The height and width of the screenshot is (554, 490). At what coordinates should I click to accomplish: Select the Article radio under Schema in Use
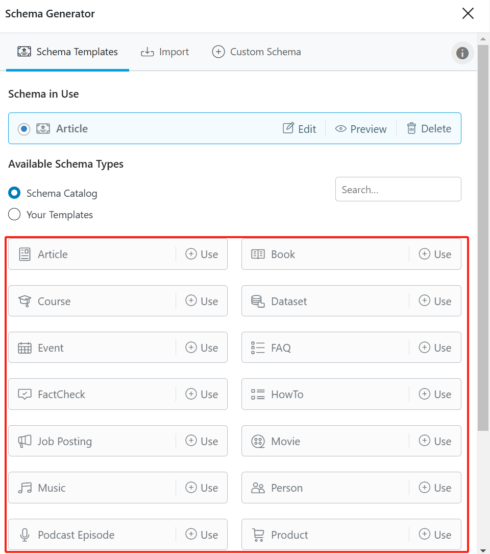coord(23,128)
